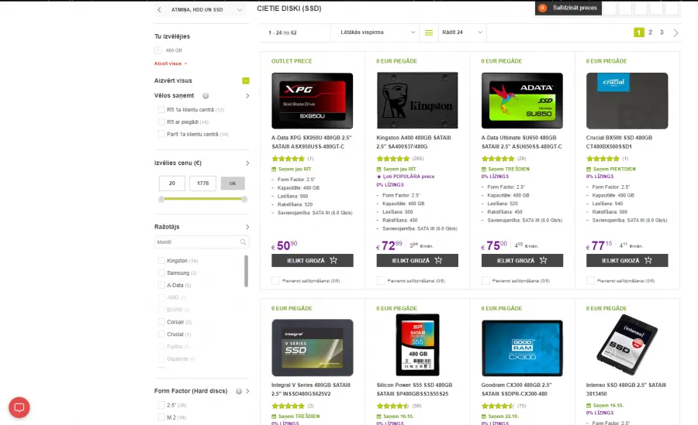Click the maximum price field showing 1776

coord(202,183)
